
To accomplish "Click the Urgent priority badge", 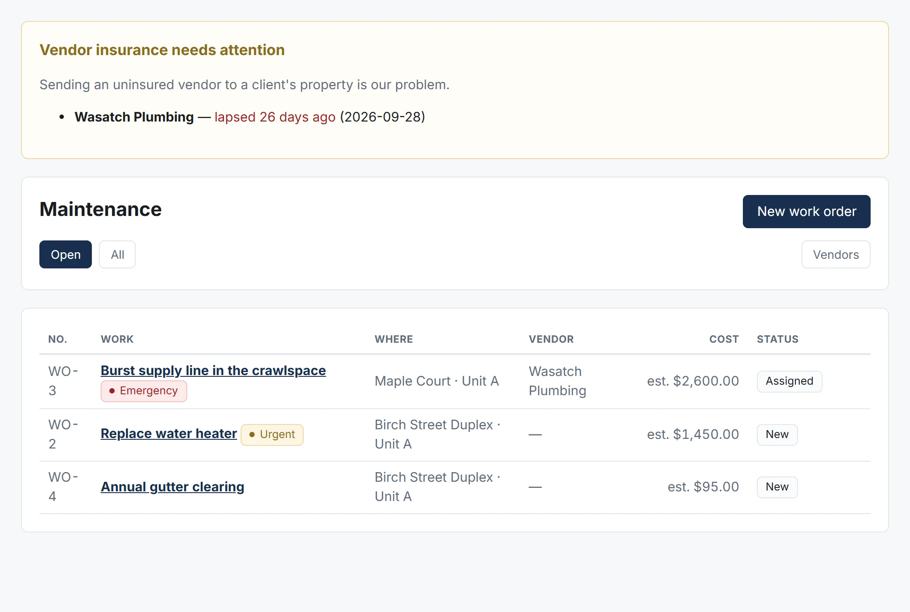I will pos(272,435).
